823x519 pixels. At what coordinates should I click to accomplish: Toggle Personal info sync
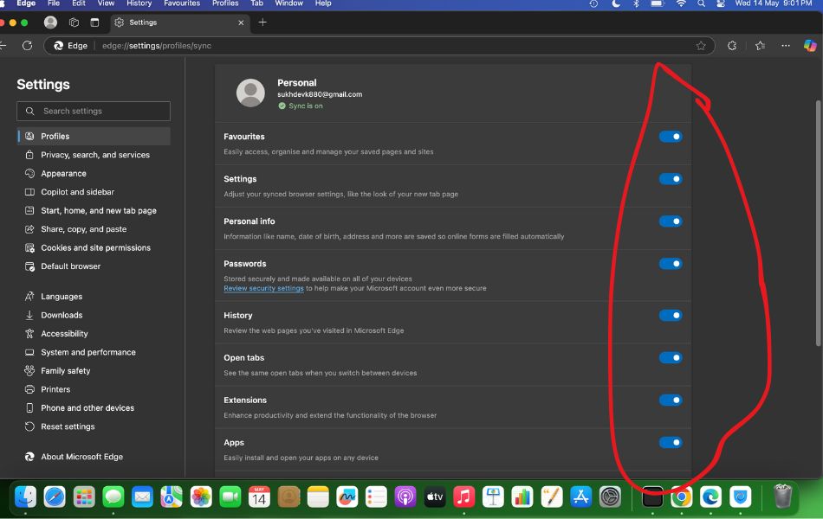(671, 221)
